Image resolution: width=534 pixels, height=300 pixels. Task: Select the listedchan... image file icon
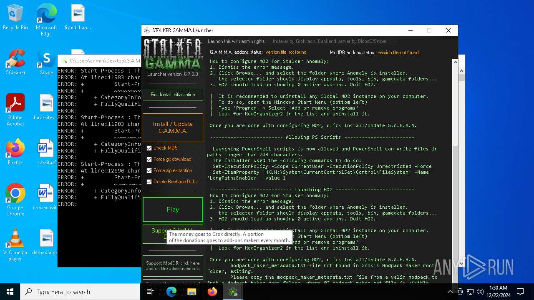[x=78, y=17]
